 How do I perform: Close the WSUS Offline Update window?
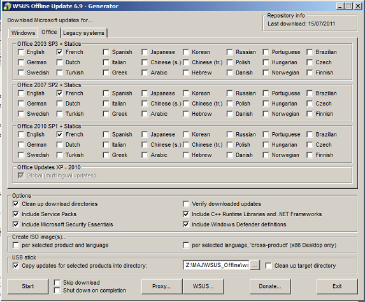point(358,6)
